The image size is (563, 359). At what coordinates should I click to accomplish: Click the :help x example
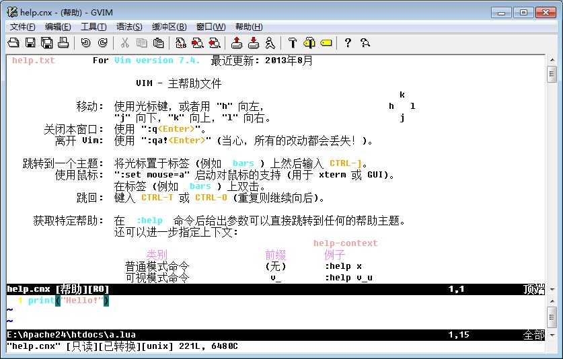click(343, 266)
